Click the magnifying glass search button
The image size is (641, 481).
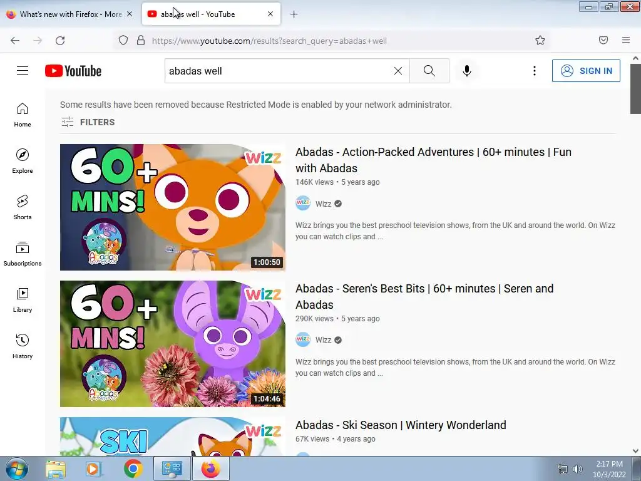429,71
